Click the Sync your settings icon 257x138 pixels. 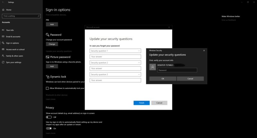coord(3,62)
